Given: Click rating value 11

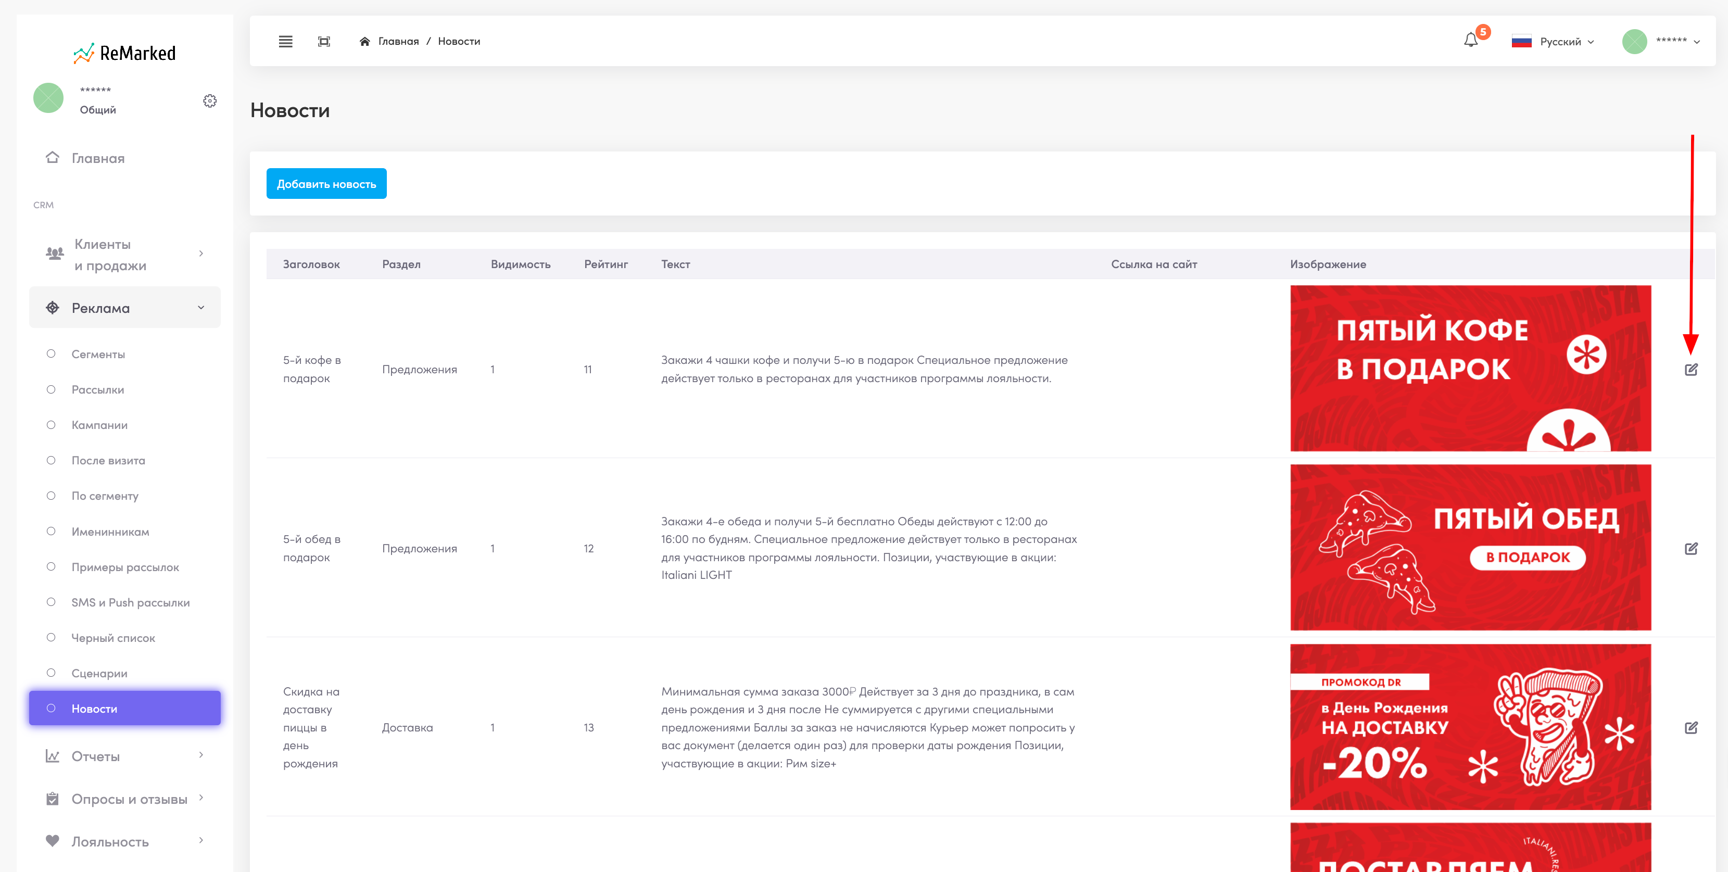Looking at the screenshot, I should coord(588,370).
